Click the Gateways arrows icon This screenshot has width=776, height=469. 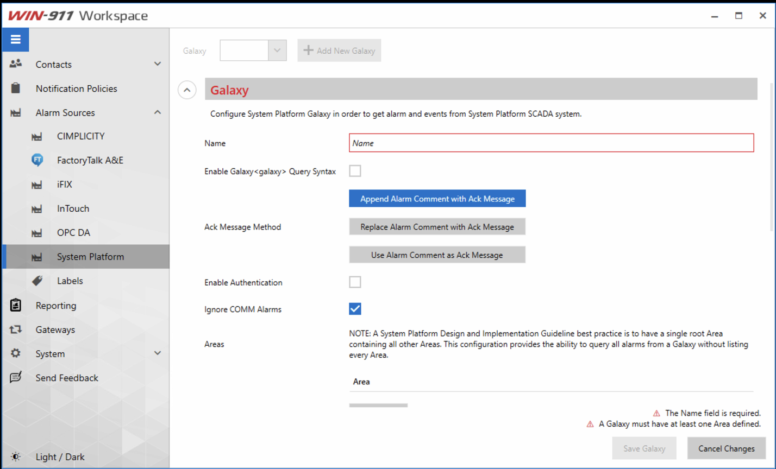click(x=16, y=329)
